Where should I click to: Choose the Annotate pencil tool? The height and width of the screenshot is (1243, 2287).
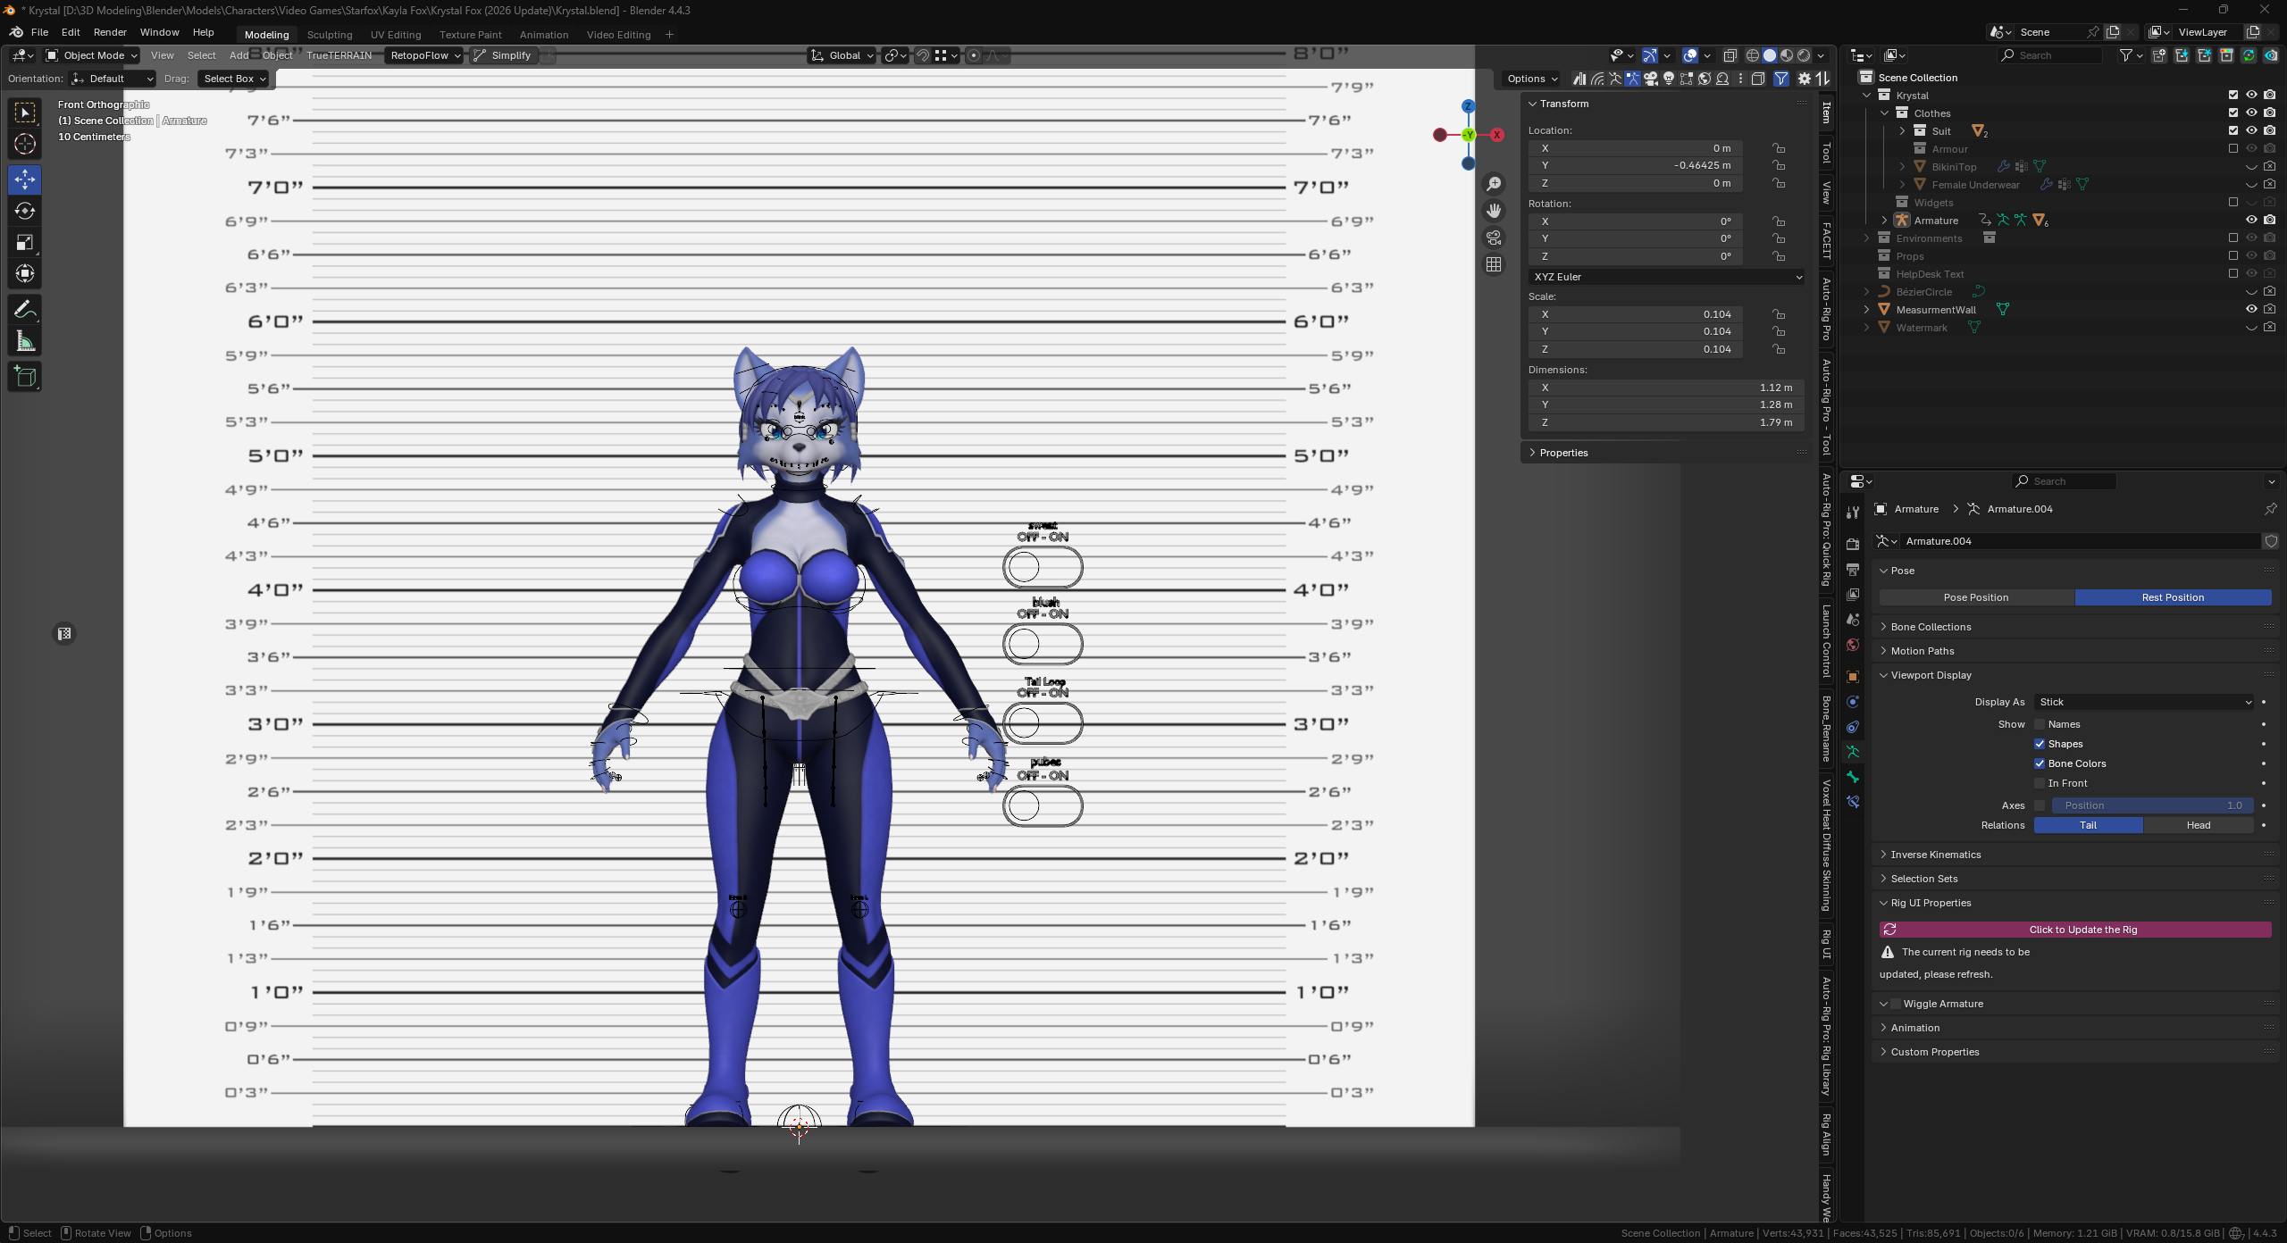tap(25, 310)
